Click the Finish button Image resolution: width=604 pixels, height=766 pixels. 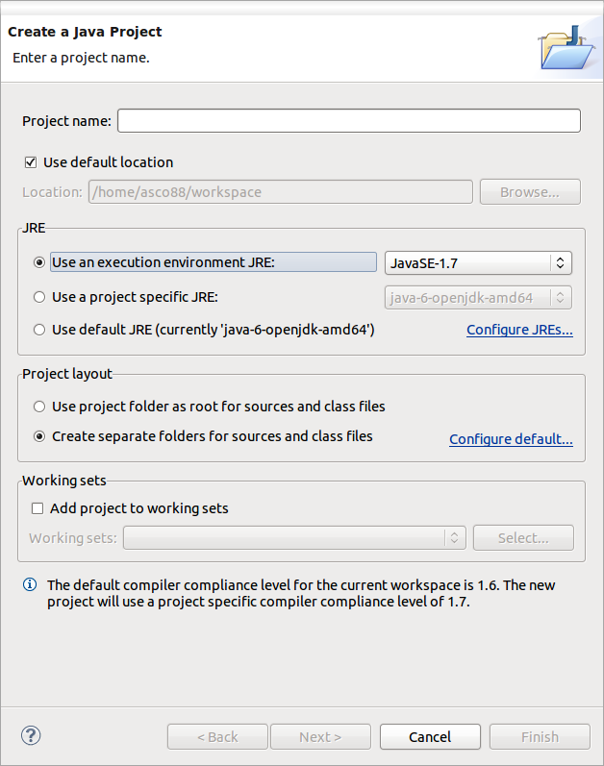540,737
